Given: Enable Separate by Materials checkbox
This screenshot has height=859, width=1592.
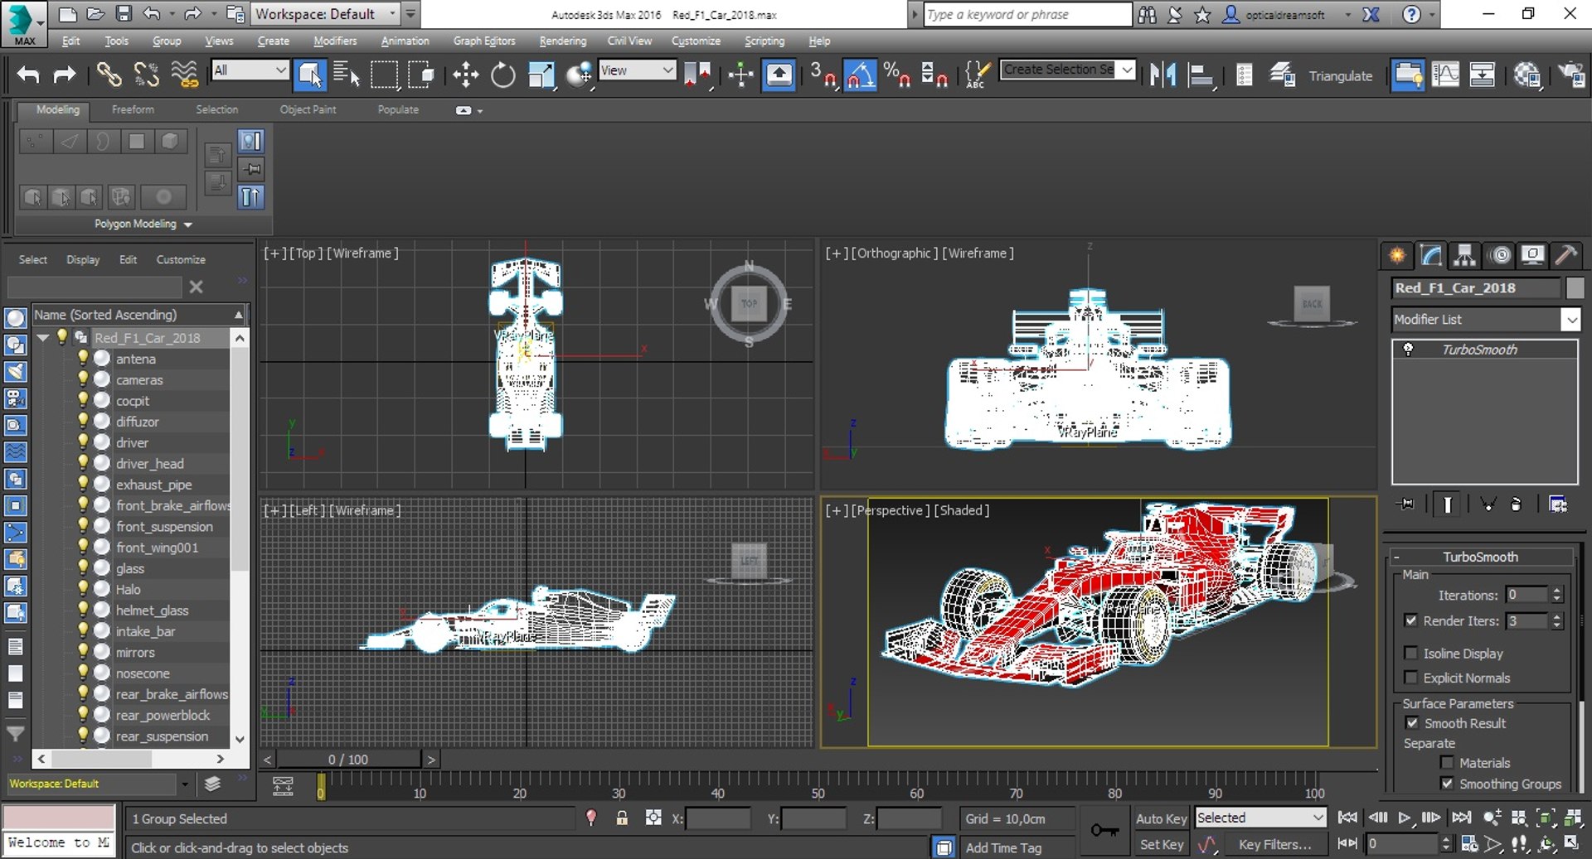Looking at the screenshot, I should click(1447, 762).
